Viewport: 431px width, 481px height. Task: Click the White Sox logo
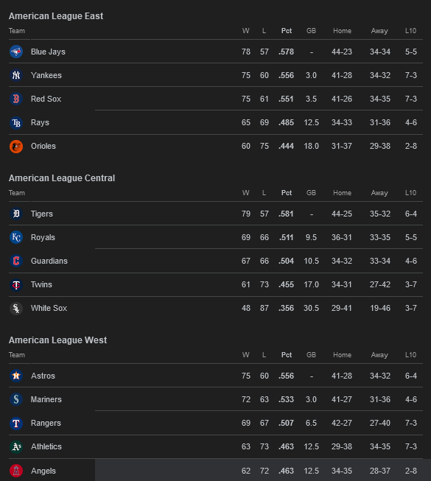(16, 309)
